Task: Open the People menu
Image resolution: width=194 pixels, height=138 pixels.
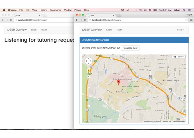Action: coord(78,10)
